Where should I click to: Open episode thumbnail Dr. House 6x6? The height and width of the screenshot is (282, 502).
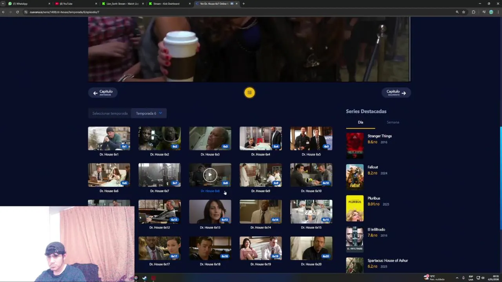tap(109, 175)
